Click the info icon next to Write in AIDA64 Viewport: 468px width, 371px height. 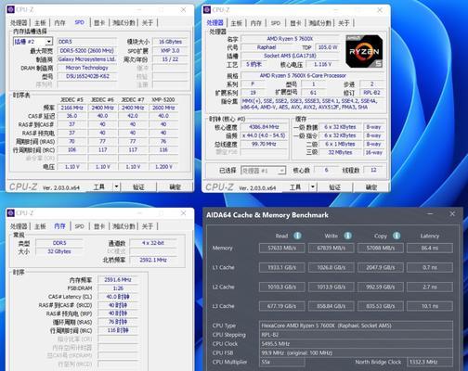click(x=347, y=236)
